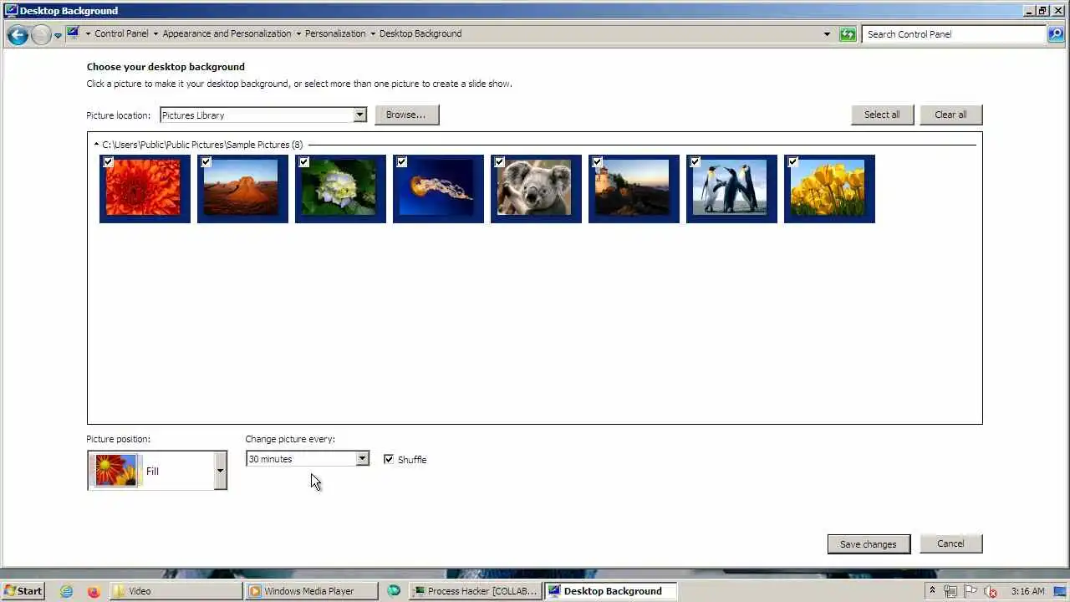Screen dimensions: 1070x602
Task: Uncheck the lighthouse picture checkbox
Action: (x=597, y=162)
